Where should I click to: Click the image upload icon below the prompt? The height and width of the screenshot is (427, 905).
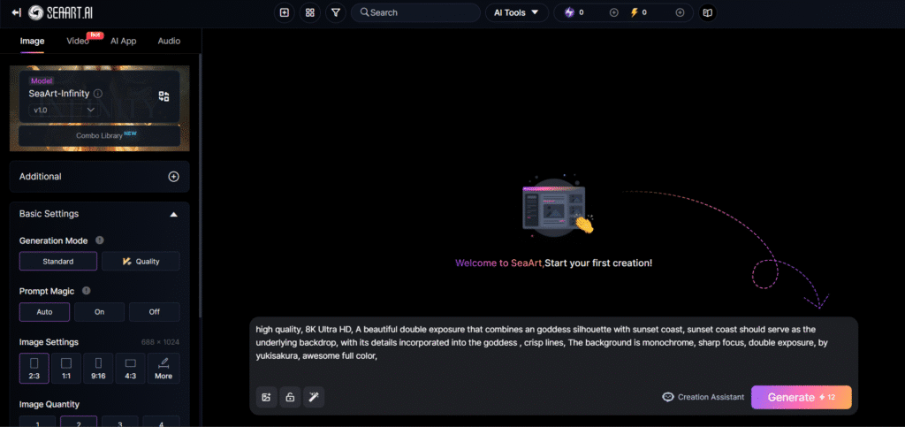(266, 397)
